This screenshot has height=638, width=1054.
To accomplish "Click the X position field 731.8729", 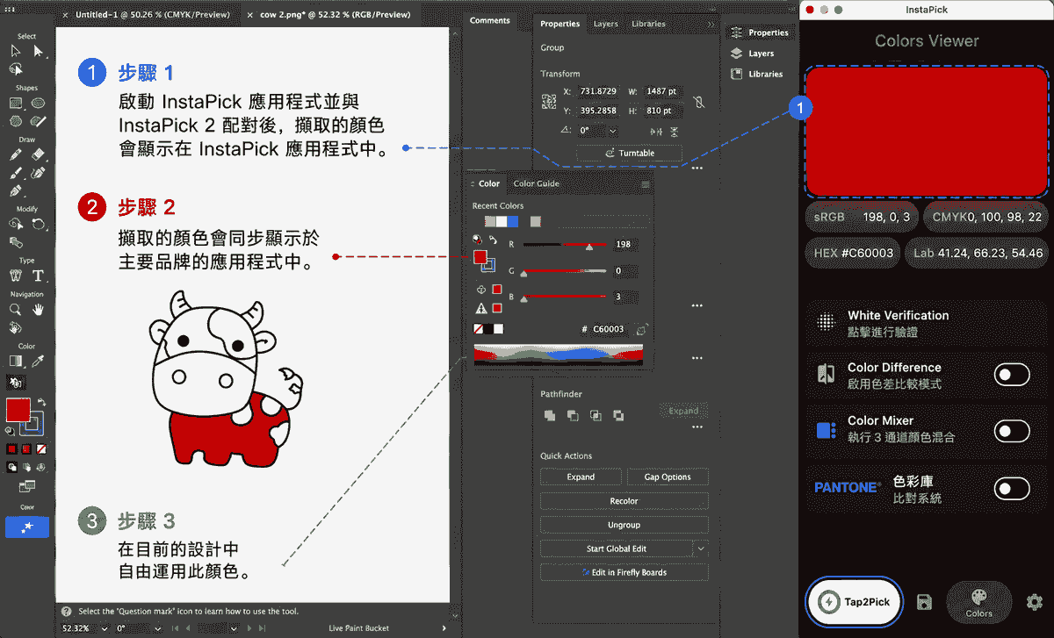I will pyautogui.click(x=596, y=91).
